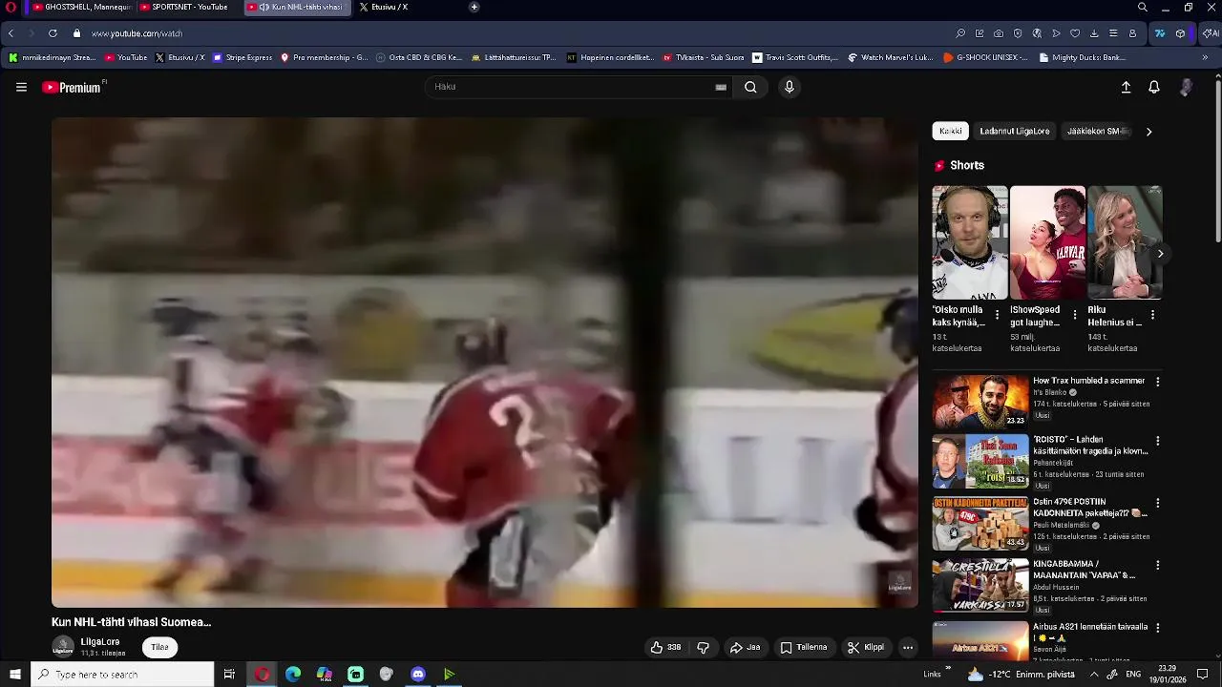Open LiigaLore channel avatar
The width and height of the screenshot is (1222, 687).
tap(63, 647)
